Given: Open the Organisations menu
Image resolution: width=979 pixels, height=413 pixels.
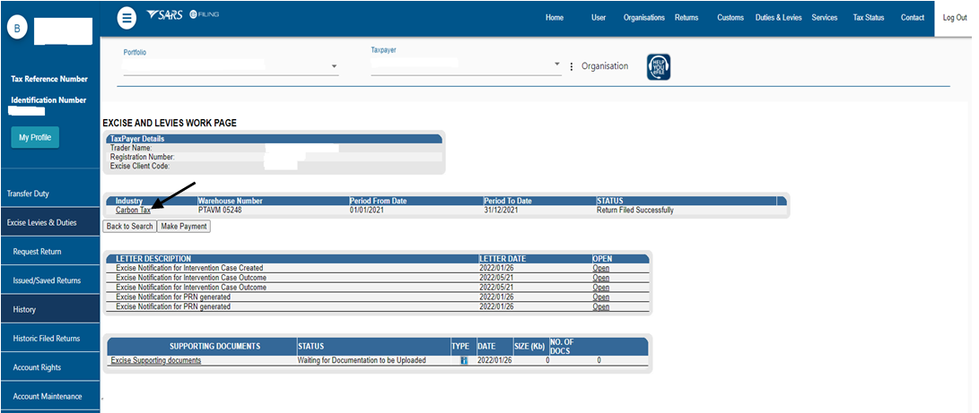Looking at the screenshot, I should 643,18.
